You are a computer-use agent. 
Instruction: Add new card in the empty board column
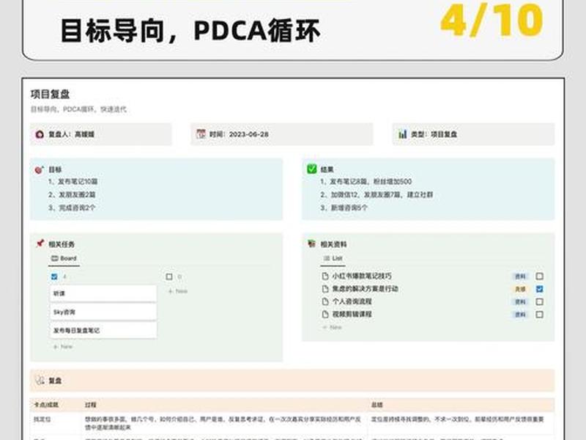click(178, 291)
